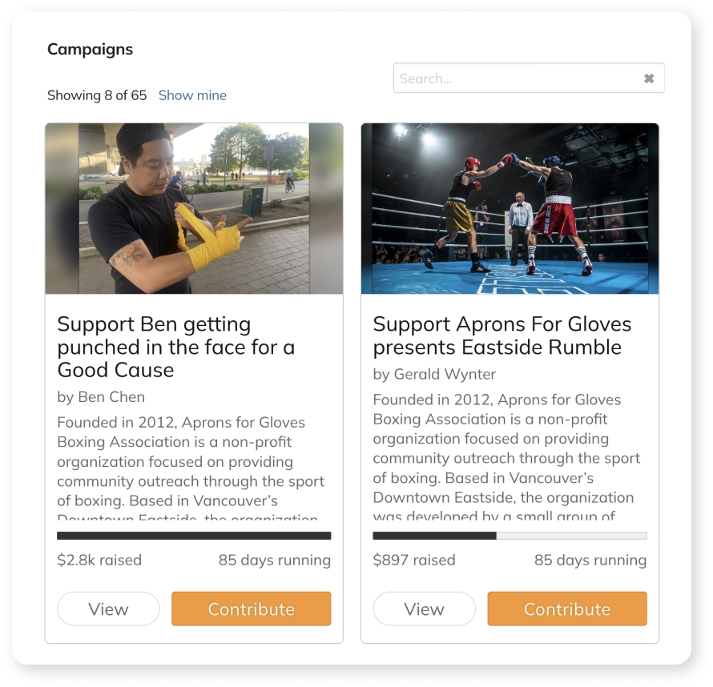Click Ben's campaign description text
Viewport: 713px width, 687px height.
(x=191, y=467)
